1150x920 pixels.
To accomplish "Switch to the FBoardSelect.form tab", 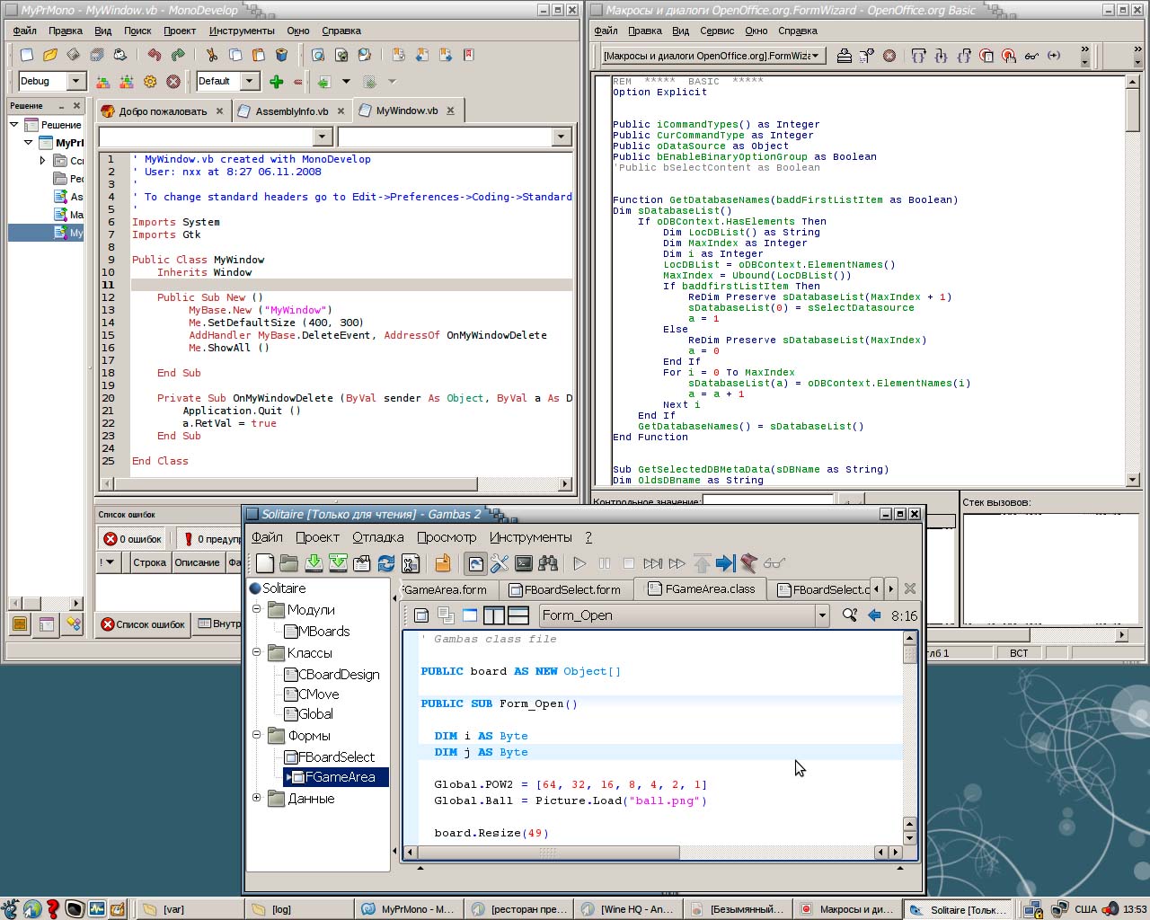I will coord(566,589).
